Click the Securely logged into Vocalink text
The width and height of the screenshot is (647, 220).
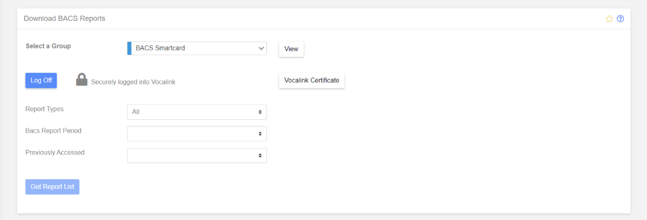tap(133, 82)
